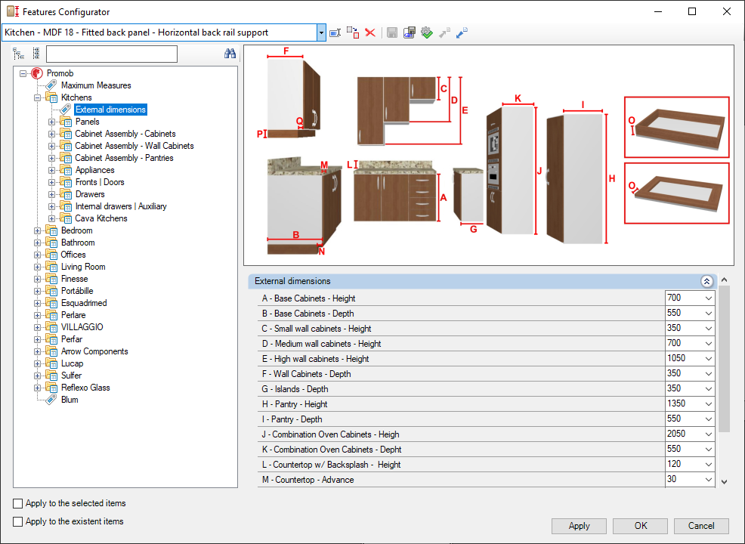This screenshot has width=745, height=544.
Task: Open the Kitchen MDF 18 configuration dropdown
Action: 321,32
